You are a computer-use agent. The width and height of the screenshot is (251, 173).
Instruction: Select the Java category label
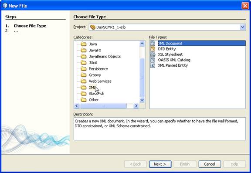coord(93,44)
